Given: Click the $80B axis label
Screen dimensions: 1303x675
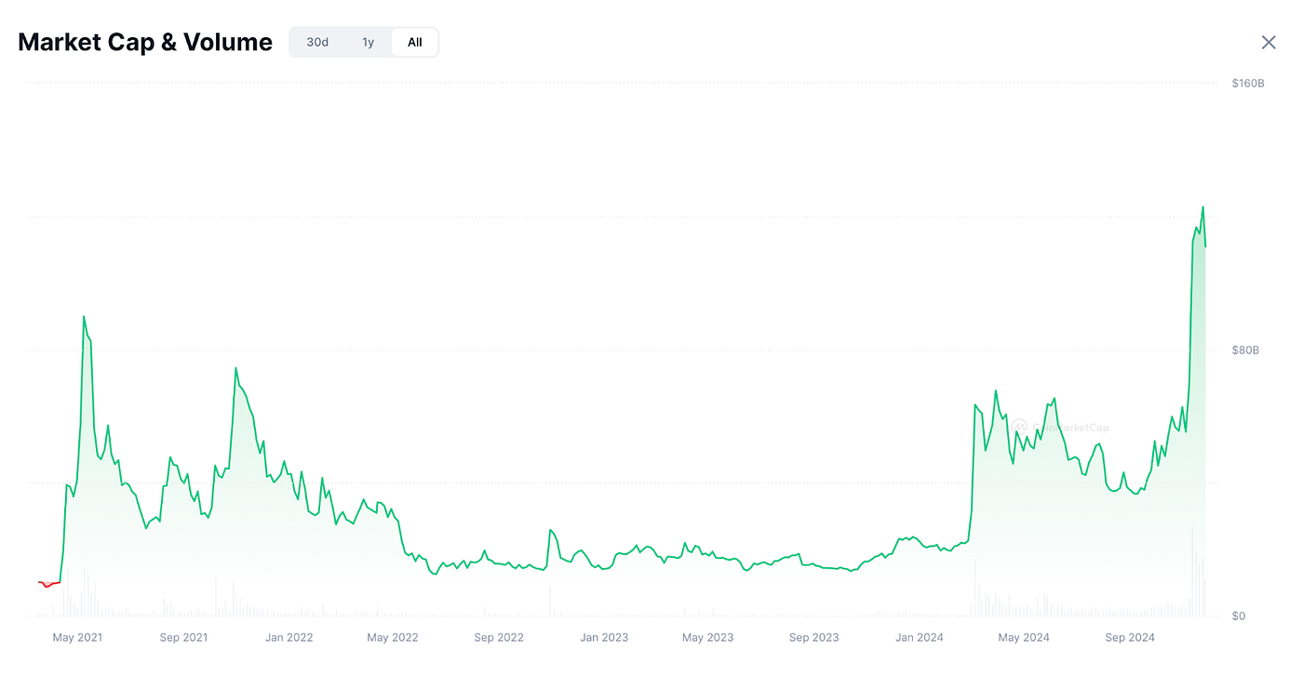Looking at the screenshot, I should pyautogui.click(x=1245, y=350).
